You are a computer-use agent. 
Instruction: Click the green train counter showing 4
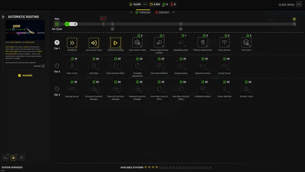(165, 4)
